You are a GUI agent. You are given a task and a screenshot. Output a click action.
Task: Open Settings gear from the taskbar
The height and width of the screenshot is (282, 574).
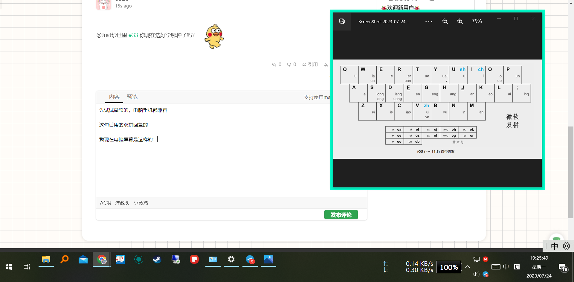pos(231,259)
